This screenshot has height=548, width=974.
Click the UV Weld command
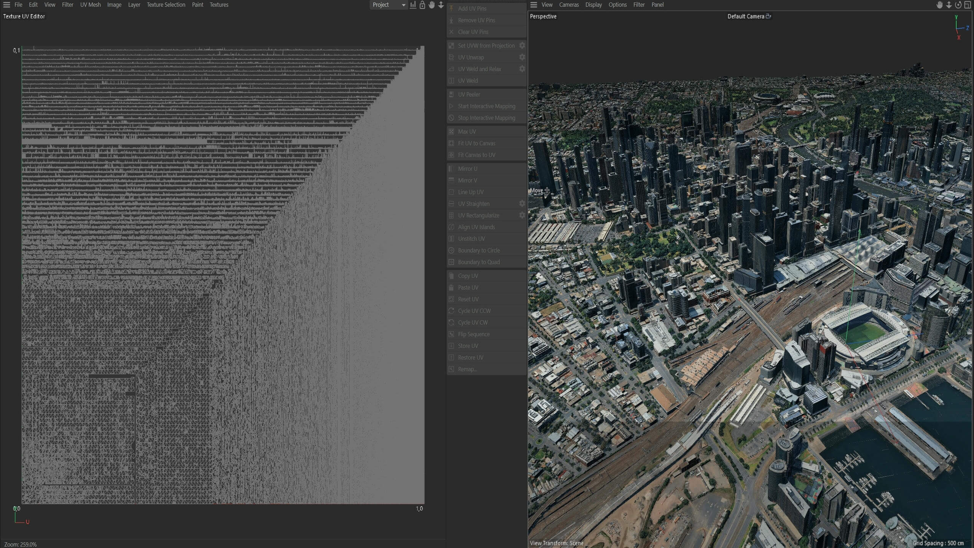[x=487, y=81]
